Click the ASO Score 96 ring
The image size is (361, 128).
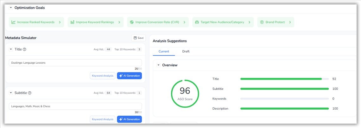pos(185,94)
